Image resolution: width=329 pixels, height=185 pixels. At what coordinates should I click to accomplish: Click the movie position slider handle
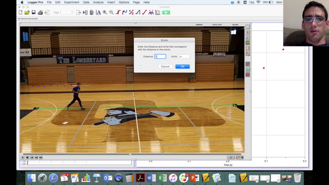click(130, 154)
